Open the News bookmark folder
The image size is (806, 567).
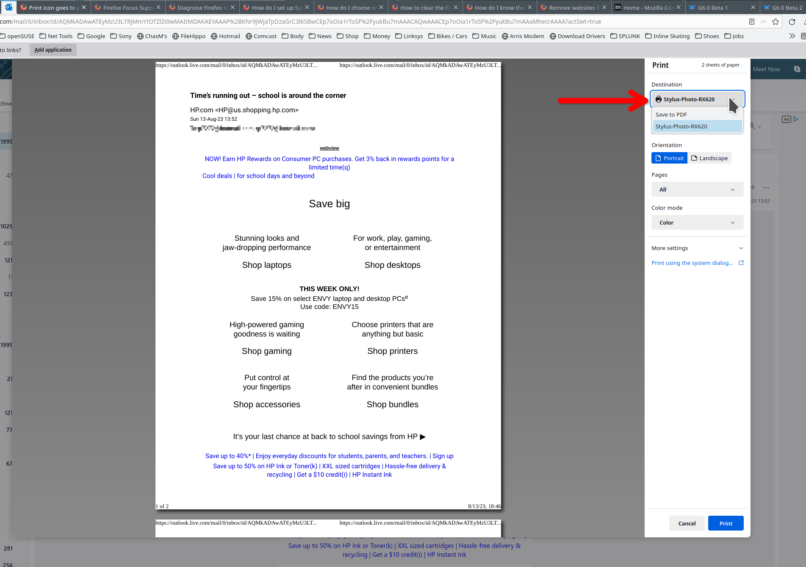tap(320, 36)
